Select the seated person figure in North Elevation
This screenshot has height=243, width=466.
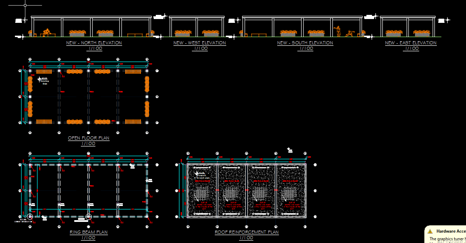(47, 32)
